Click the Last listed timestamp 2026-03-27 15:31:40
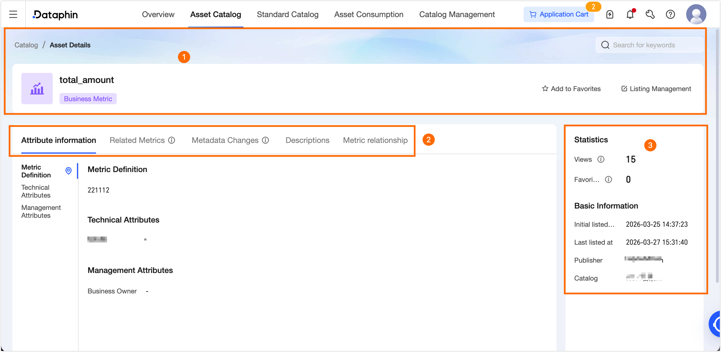 point(657,242)
